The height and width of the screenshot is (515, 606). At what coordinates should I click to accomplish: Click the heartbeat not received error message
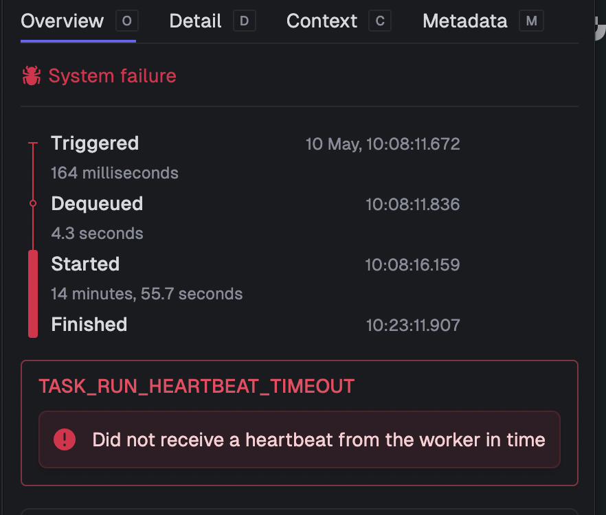(319, 439)
